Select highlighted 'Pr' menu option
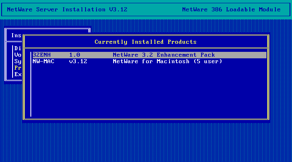This screenshot has width=292, height=162. click(18, 68)
